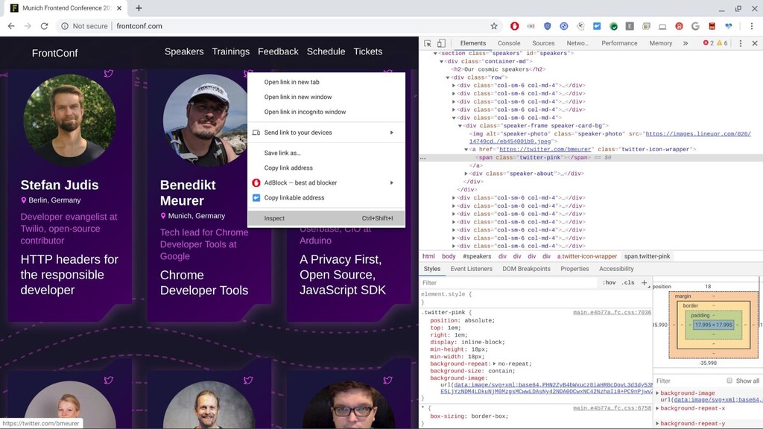Expand the div class speaker-about node
This screenshot has height=429, width=763.
point(466,174)
